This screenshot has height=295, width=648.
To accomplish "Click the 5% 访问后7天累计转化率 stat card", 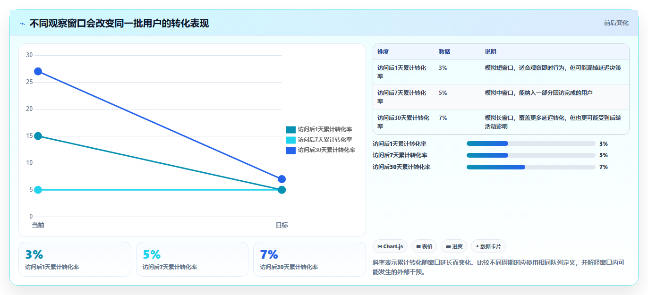I will pos(192,259).
